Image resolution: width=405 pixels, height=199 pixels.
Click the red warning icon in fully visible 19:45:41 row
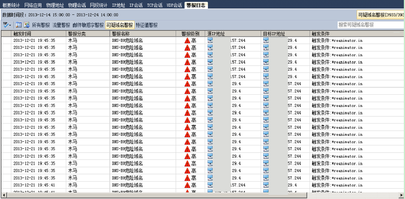click(x=187, y=185)
